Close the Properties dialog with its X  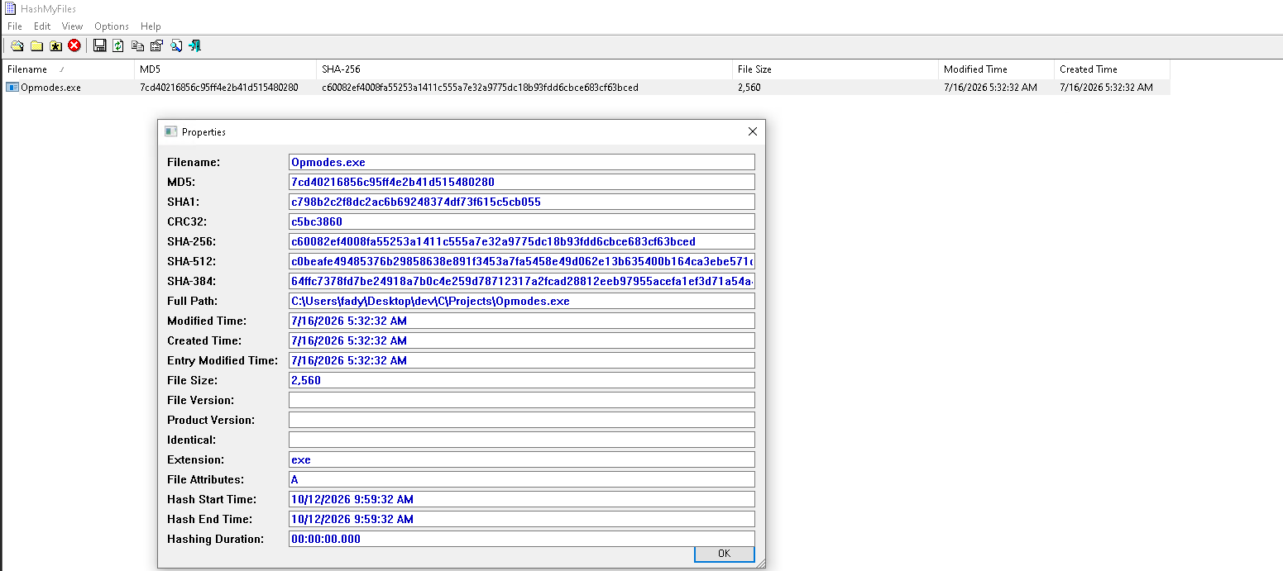752,131
